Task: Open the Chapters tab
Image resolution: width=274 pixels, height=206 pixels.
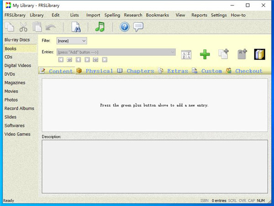Action: [140, 71]
